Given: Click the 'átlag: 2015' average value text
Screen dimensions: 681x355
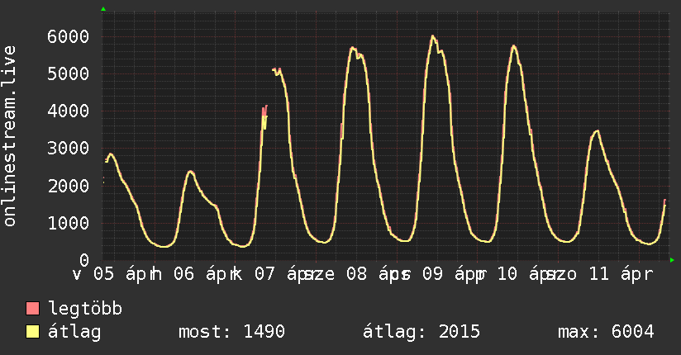Looking at the screenshot, I should [421, 332].
